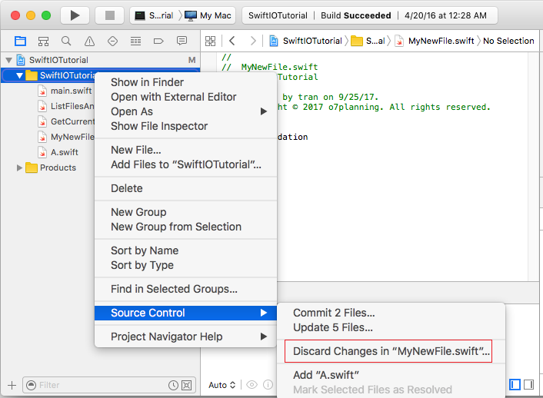Click the S...al folder breadcrumb

pyautogui.click(x=368, y=41)
